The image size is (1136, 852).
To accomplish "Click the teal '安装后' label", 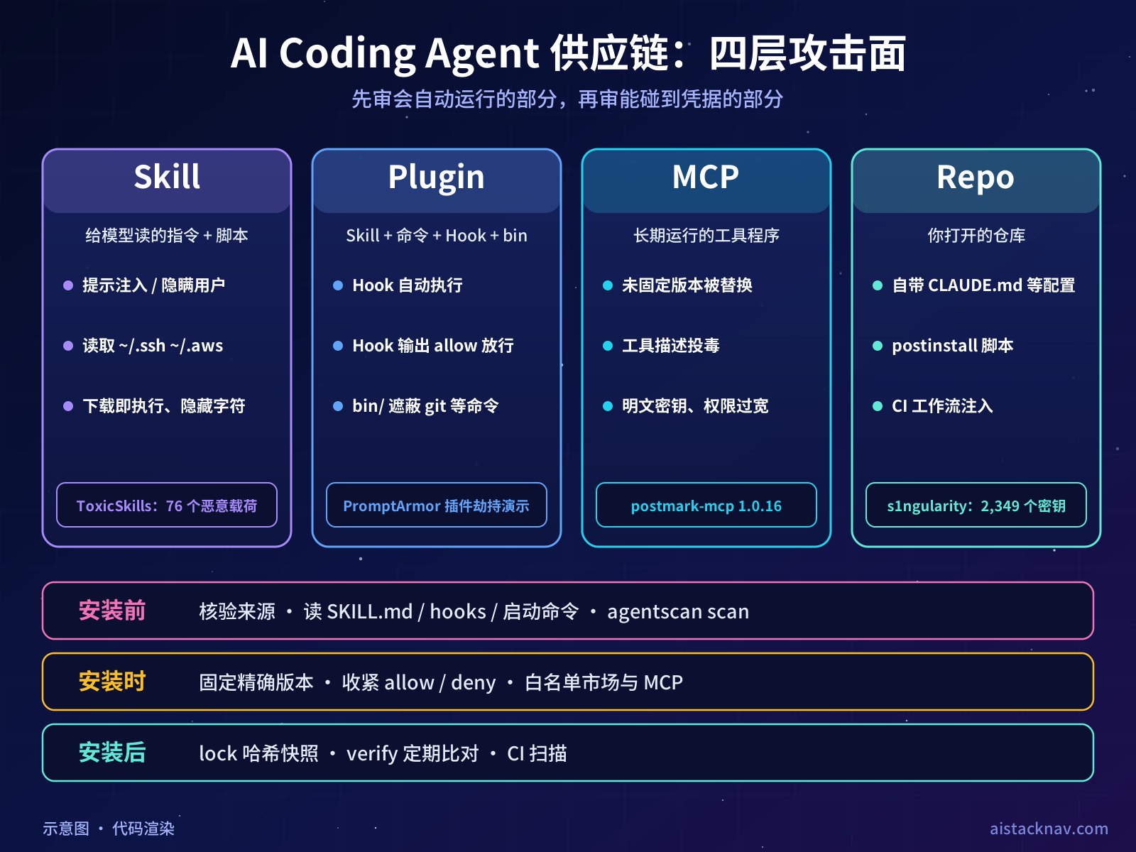I will [112, 753].
